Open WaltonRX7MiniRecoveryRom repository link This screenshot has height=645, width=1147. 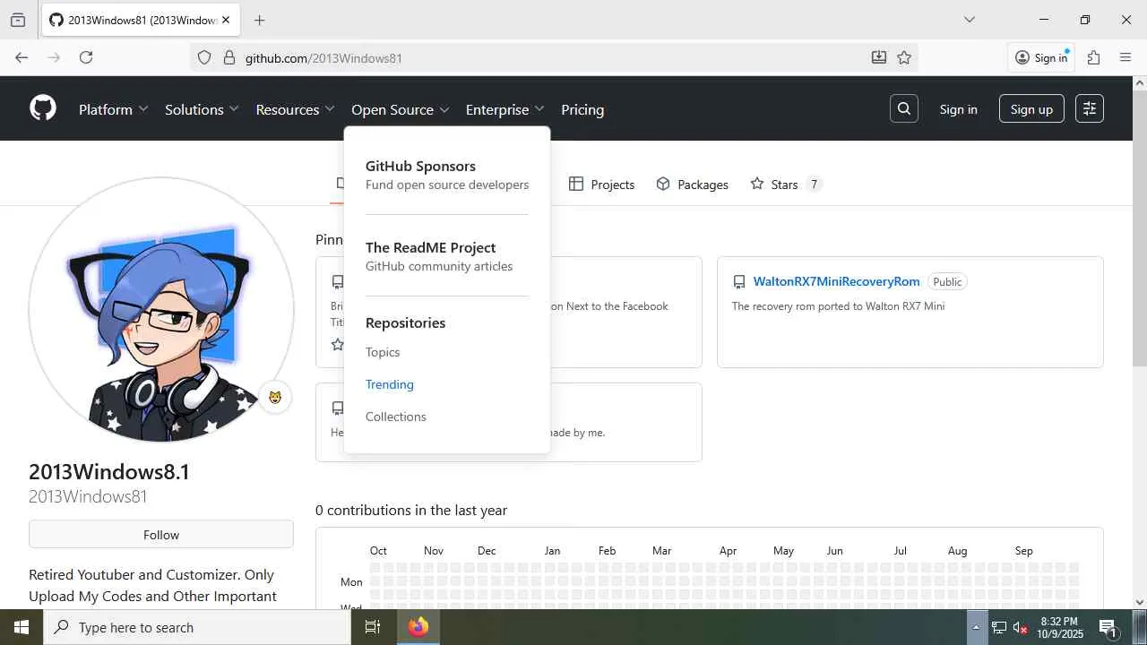(x=836, y=281)
